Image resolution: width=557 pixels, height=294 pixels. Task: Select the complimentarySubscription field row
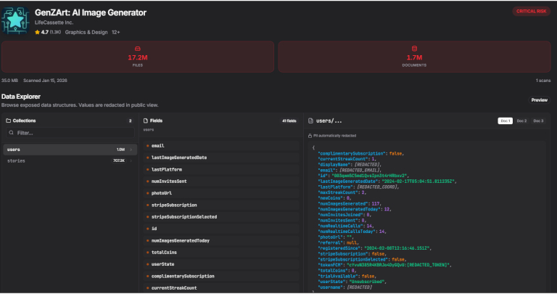tap(221, 277)
